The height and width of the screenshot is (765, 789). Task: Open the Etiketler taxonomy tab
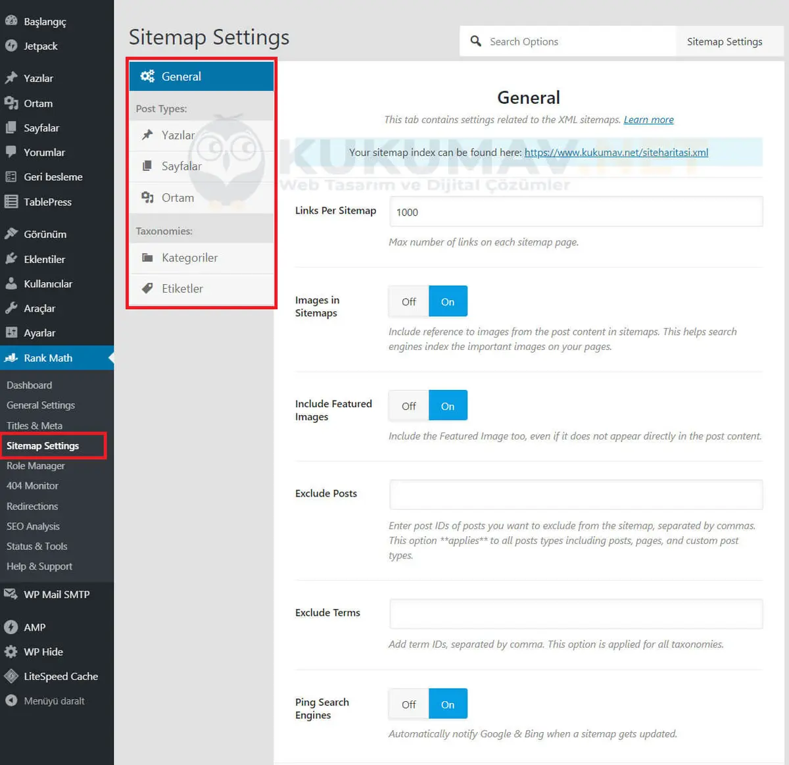(201, 288)
